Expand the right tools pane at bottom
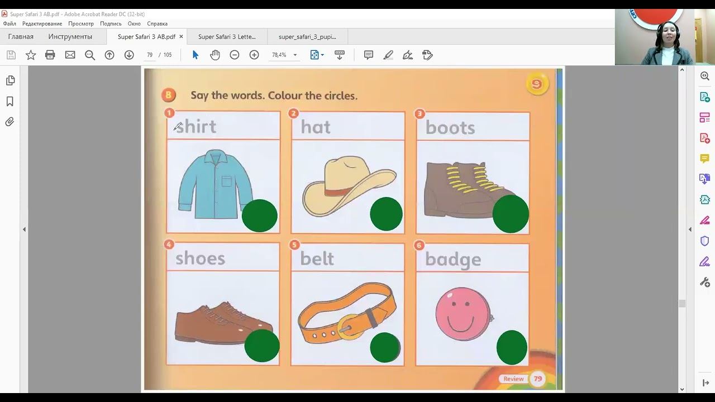715x402 pixels. 705,383
